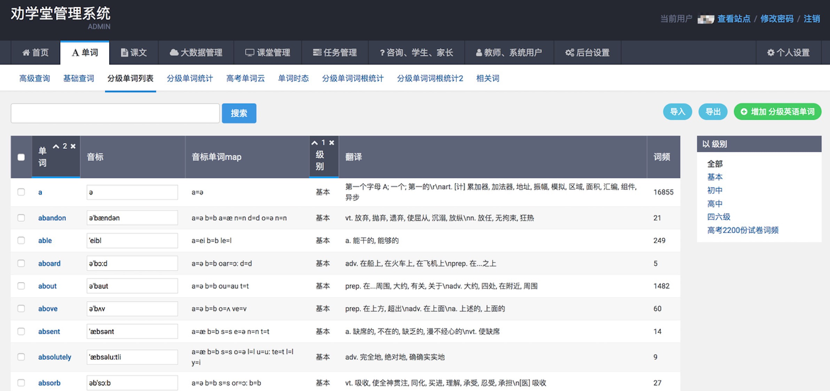
Task: Open the 基础查词 sub-tab
Action: click(x=79, y=78)
